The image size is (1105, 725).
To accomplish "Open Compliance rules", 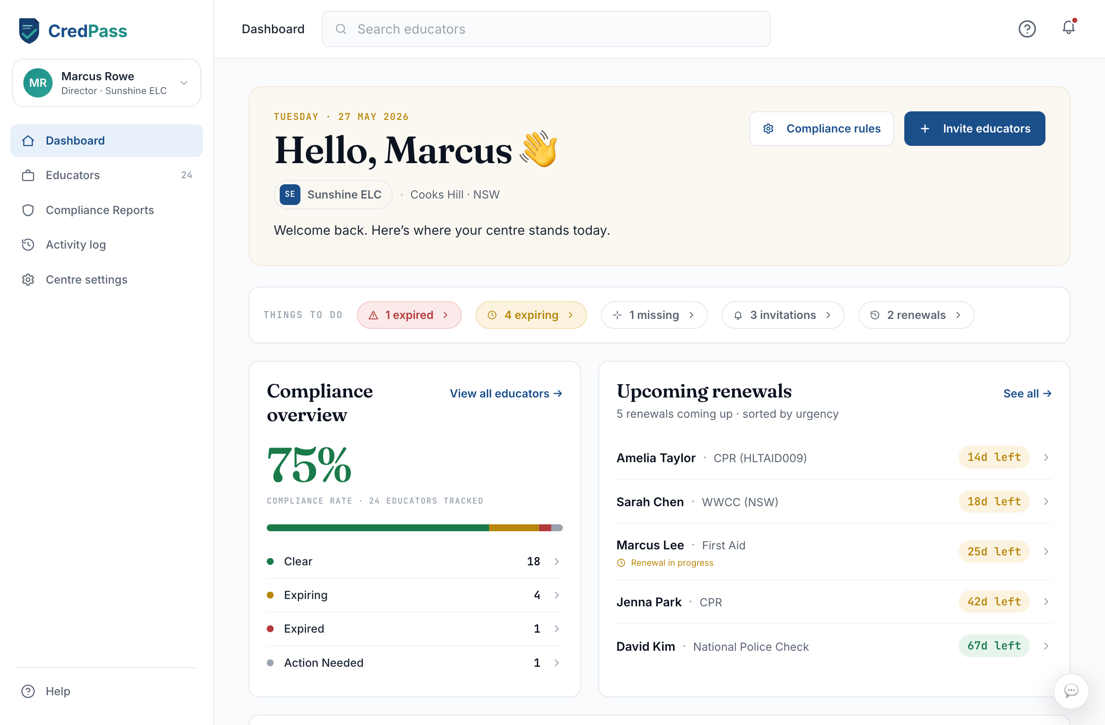I will pos(821,128).
